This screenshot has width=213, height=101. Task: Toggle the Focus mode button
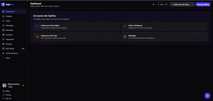click(163, 5)
